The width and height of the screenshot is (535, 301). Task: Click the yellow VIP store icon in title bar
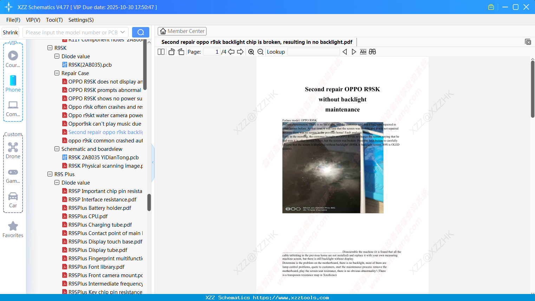(x=491, y=7)
